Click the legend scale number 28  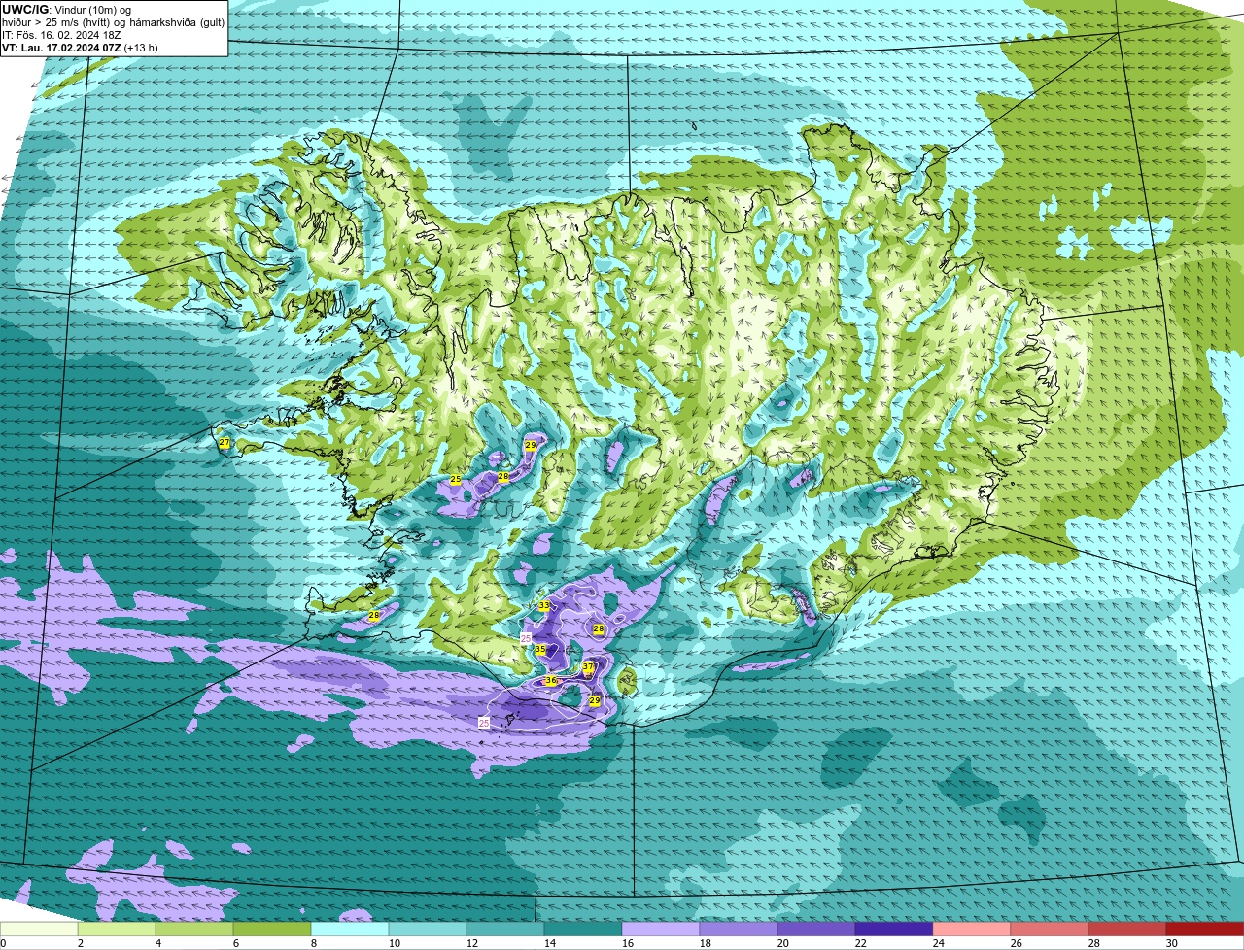[x=1094, y=943]
